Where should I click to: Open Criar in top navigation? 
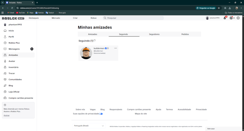pos(75,18)
